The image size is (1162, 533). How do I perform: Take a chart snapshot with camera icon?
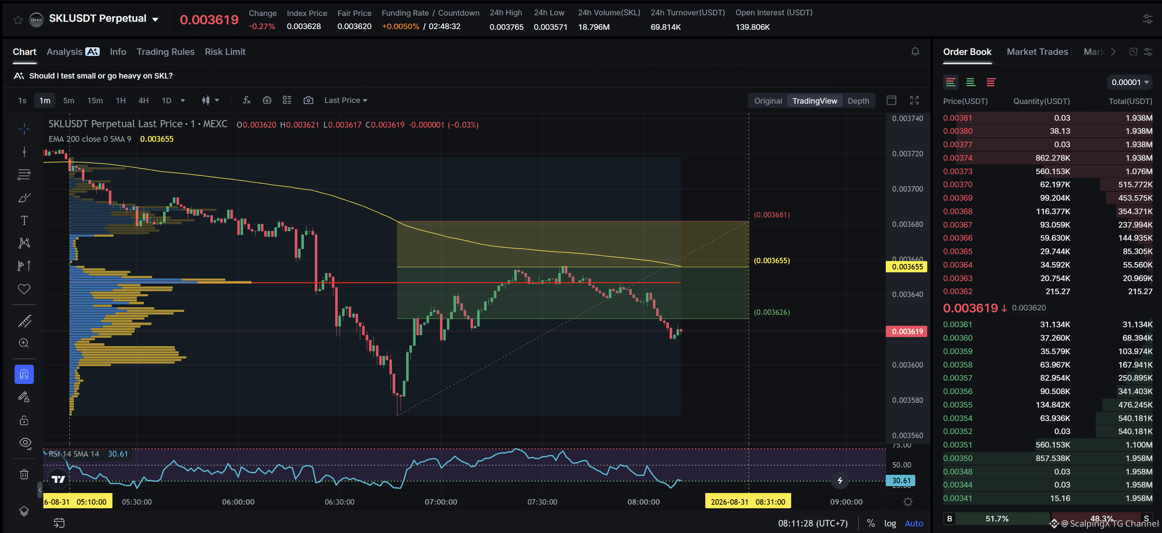[308, 100]
